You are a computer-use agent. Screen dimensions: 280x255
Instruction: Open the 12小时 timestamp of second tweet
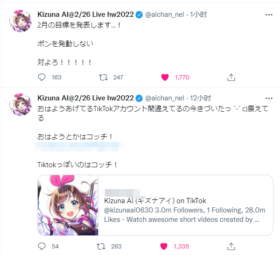pos(200,98)
